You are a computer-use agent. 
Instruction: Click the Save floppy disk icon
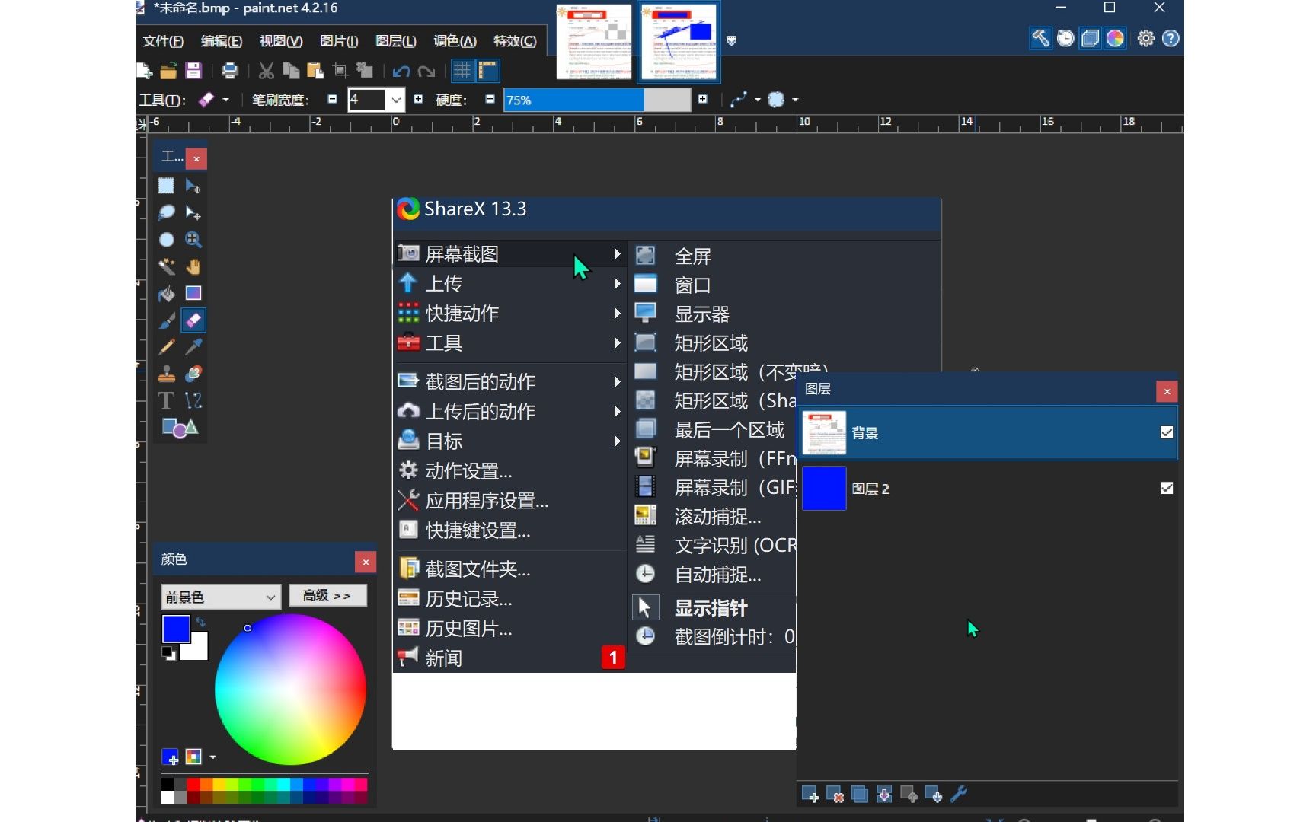[x=193, y=71]
